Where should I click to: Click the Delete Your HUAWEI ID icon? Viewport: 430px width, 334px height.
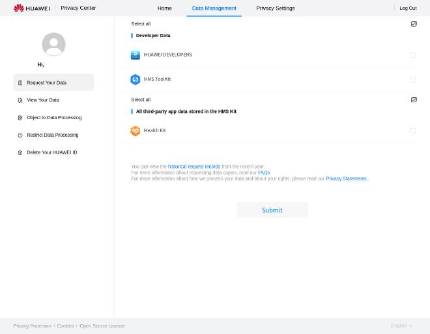(20, 152)
